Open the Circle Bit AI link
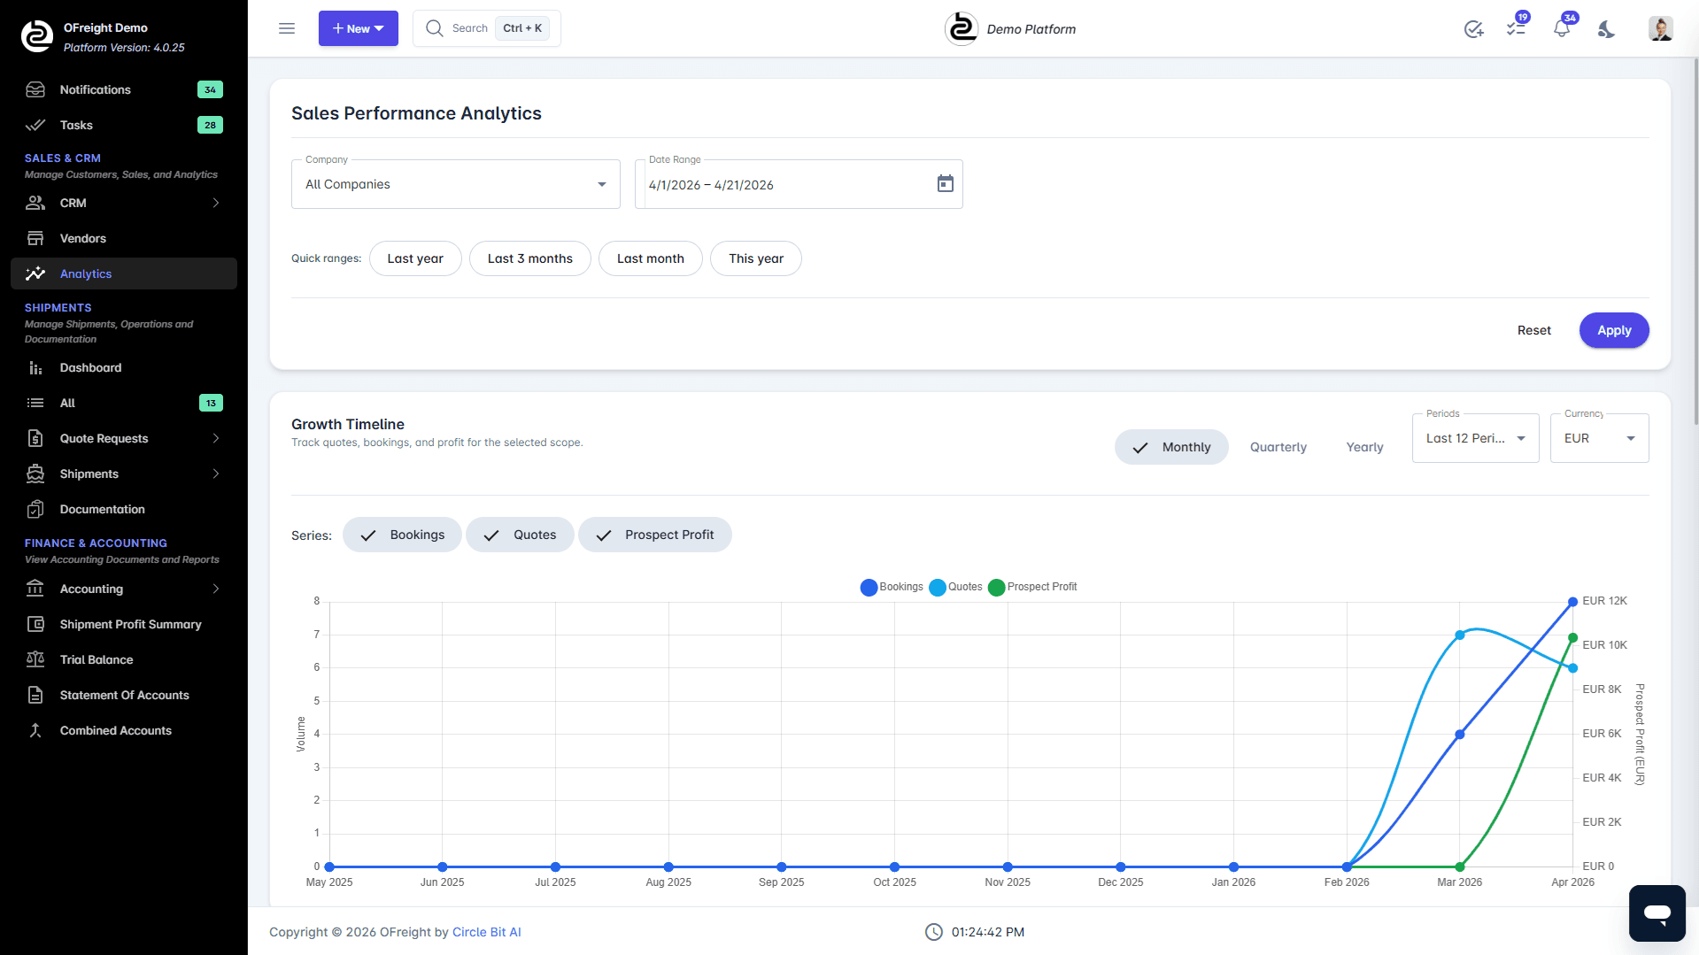The image size is (1699, 955). click(x=486, y=931)
